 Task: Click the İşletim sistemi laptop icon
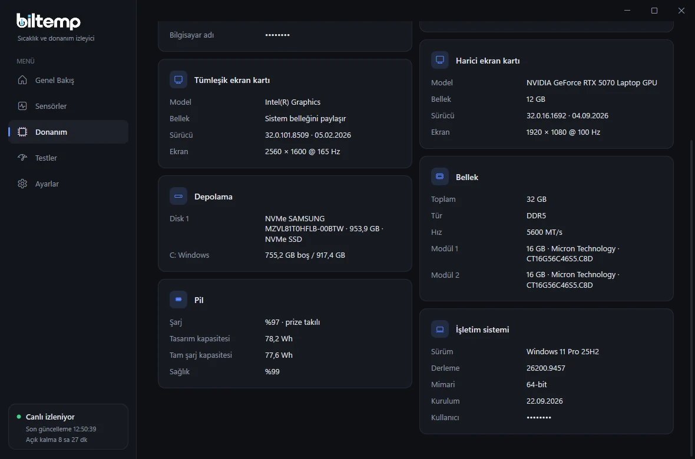[x=440, y=329]
